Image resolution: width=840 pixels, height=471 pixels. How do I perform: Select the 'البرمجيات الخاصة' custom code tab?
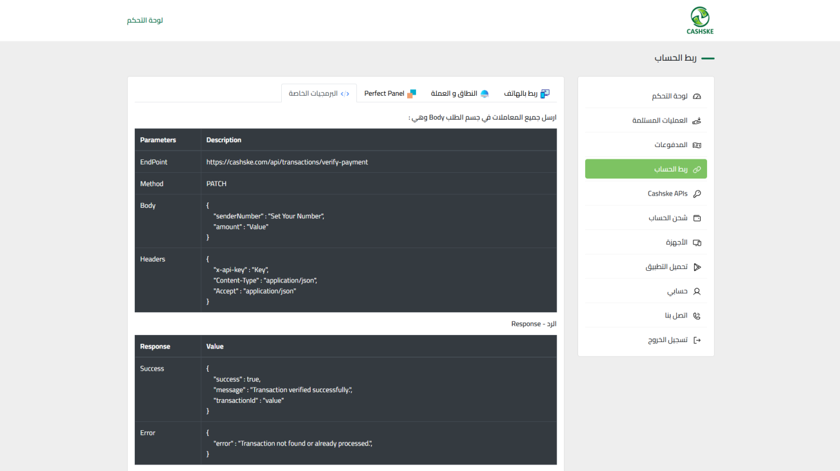[319, 93]
